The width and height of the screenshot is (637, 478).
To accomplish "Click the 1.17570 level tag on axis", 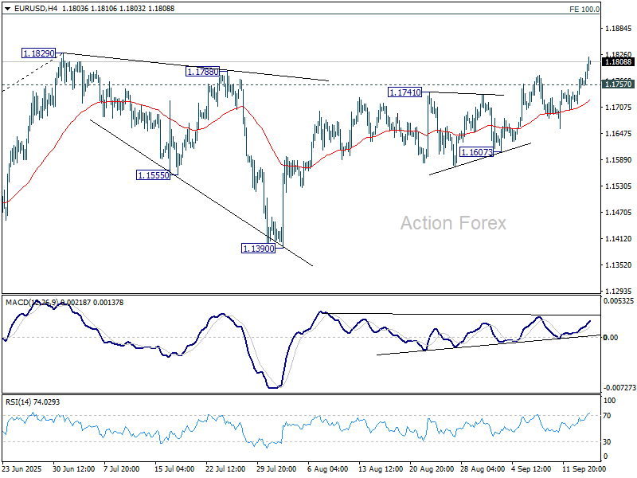I will coord(618,84).
